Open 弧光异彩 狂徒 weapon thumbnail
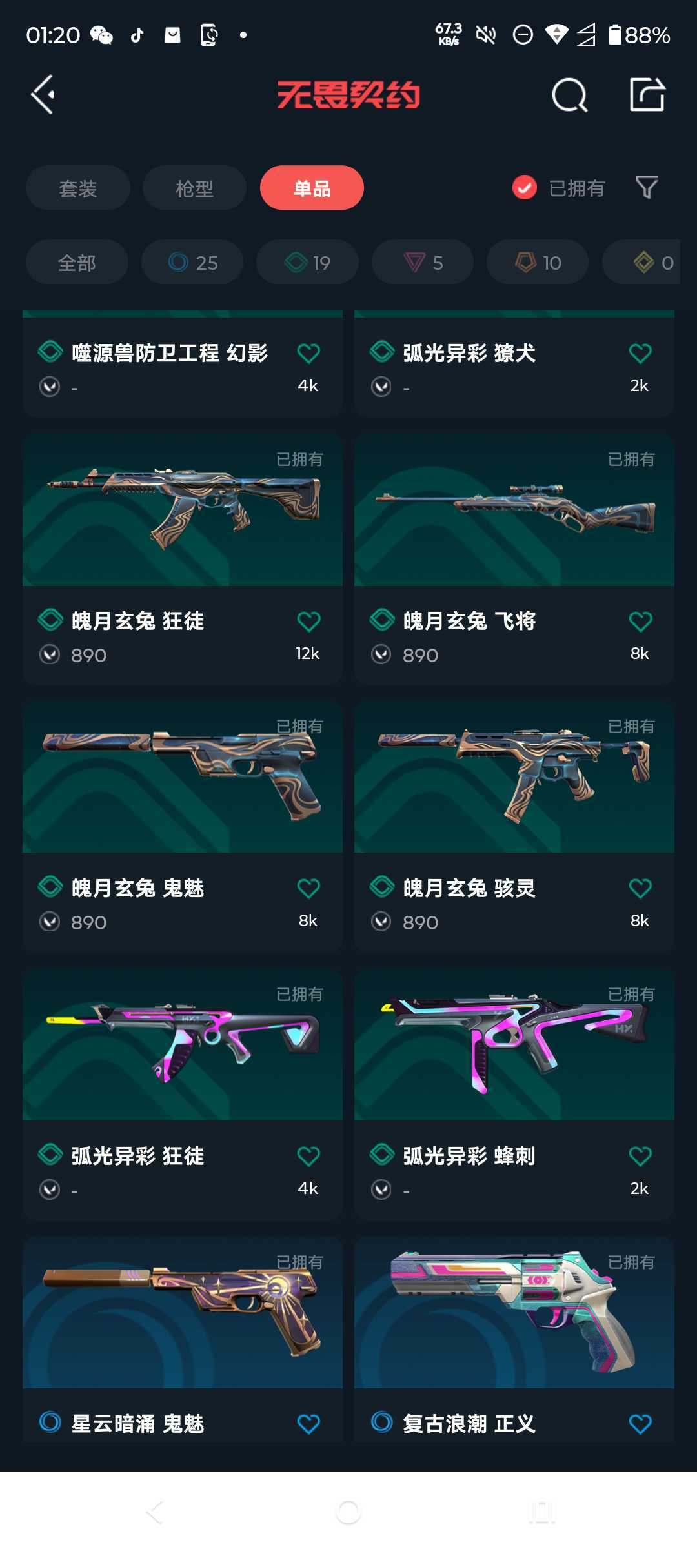The height and width of the screenshot is (1549, 697). pyautogui.click(x=183, y=1044)
